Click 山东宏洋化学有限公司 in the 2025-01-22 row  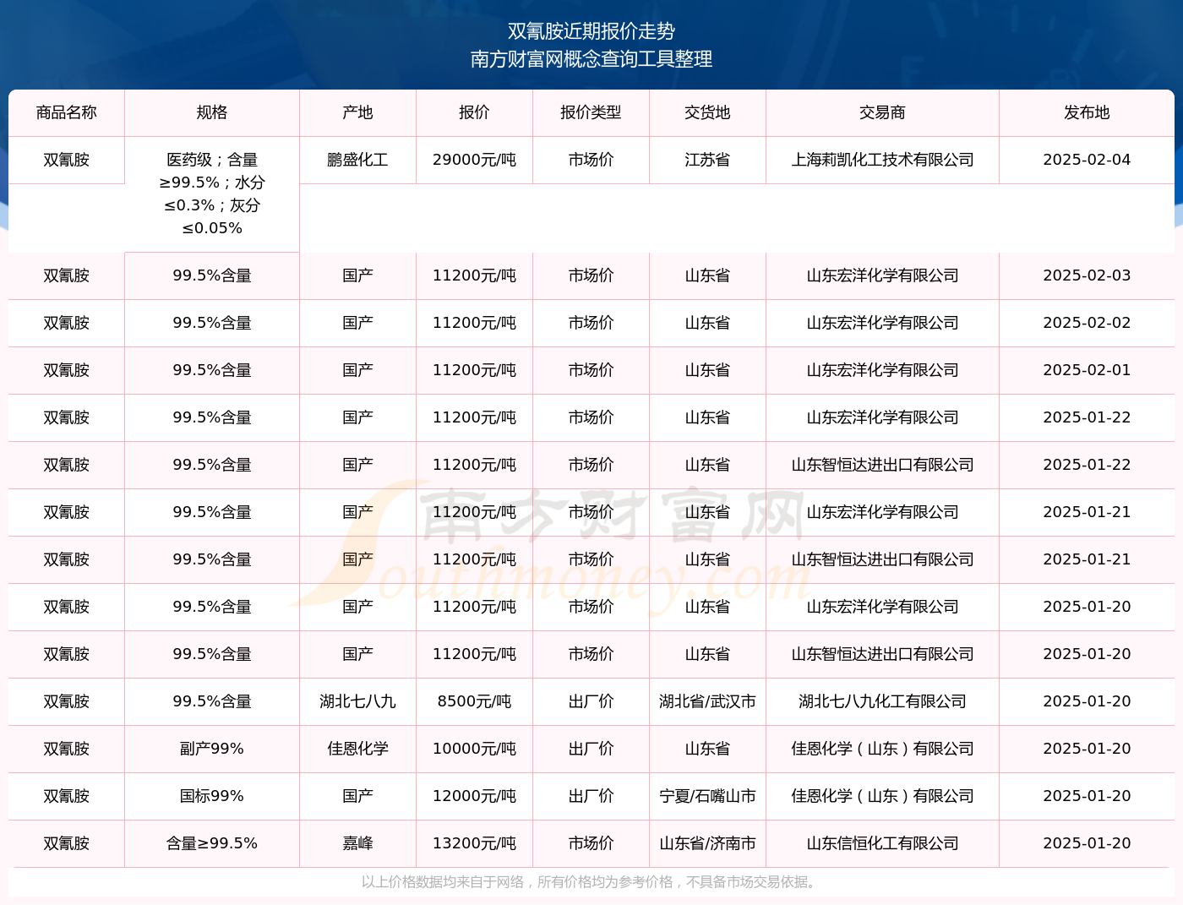pos(882,417)
